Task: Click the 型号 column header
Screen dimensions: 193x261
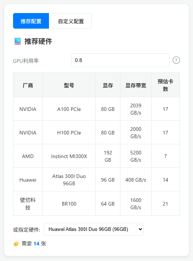Action: tap(69, 85)
